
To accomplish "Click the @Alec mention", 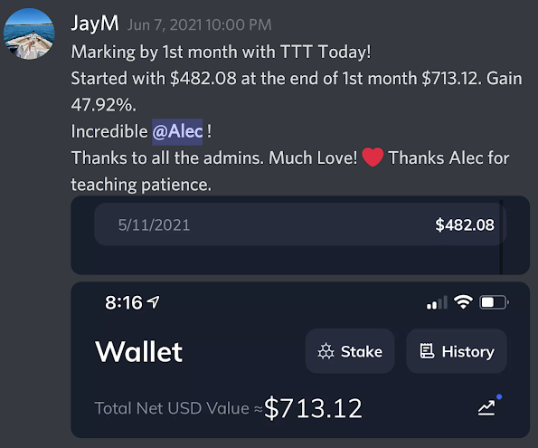I will pyautogui.click(x=177, y=131).
